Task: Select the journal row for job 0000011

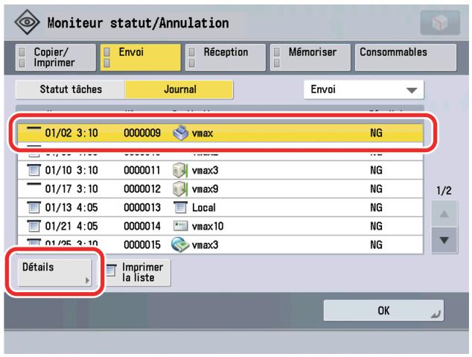Action: pyautogui.click(x=220, y=170)
